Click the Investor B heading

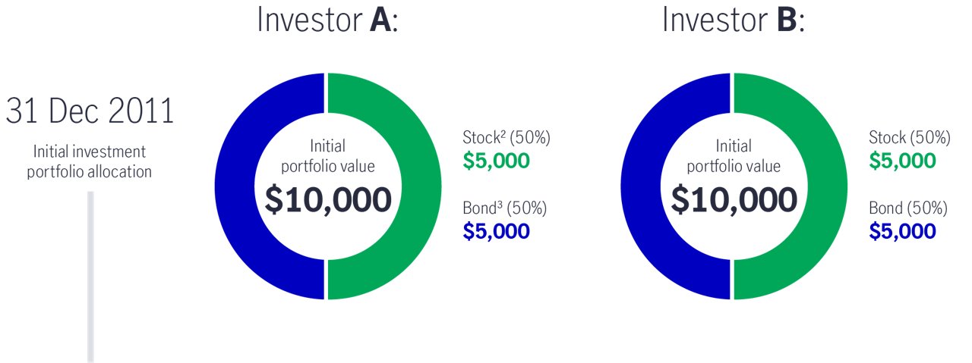tap(733, 19)
